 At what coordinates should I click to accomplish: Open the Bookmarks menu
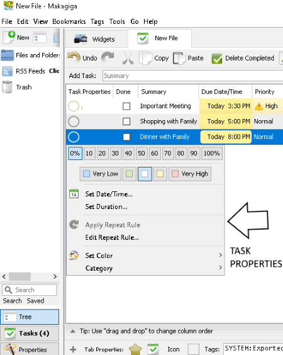(69, 21)
